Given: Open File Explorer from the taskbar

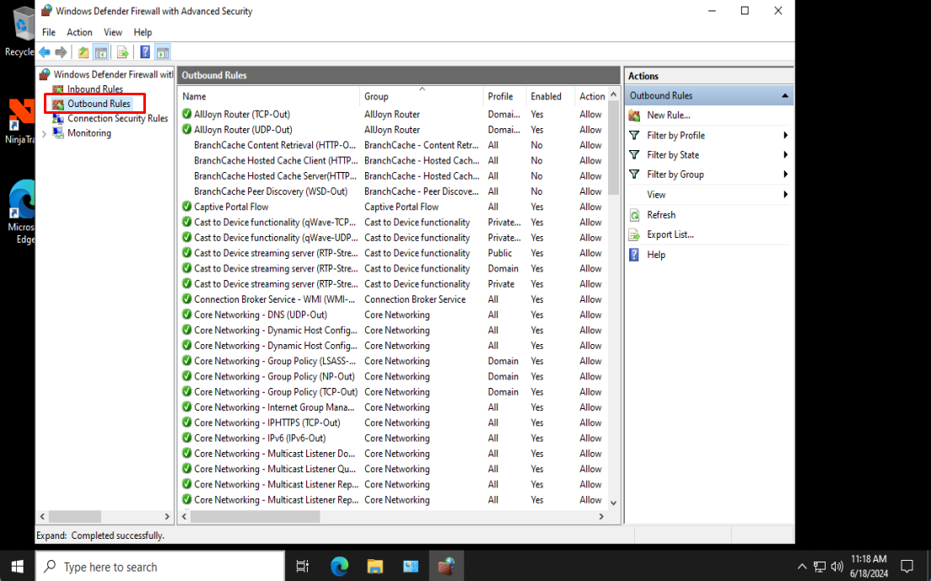Looking at the screenshot, I should (375, 566).
